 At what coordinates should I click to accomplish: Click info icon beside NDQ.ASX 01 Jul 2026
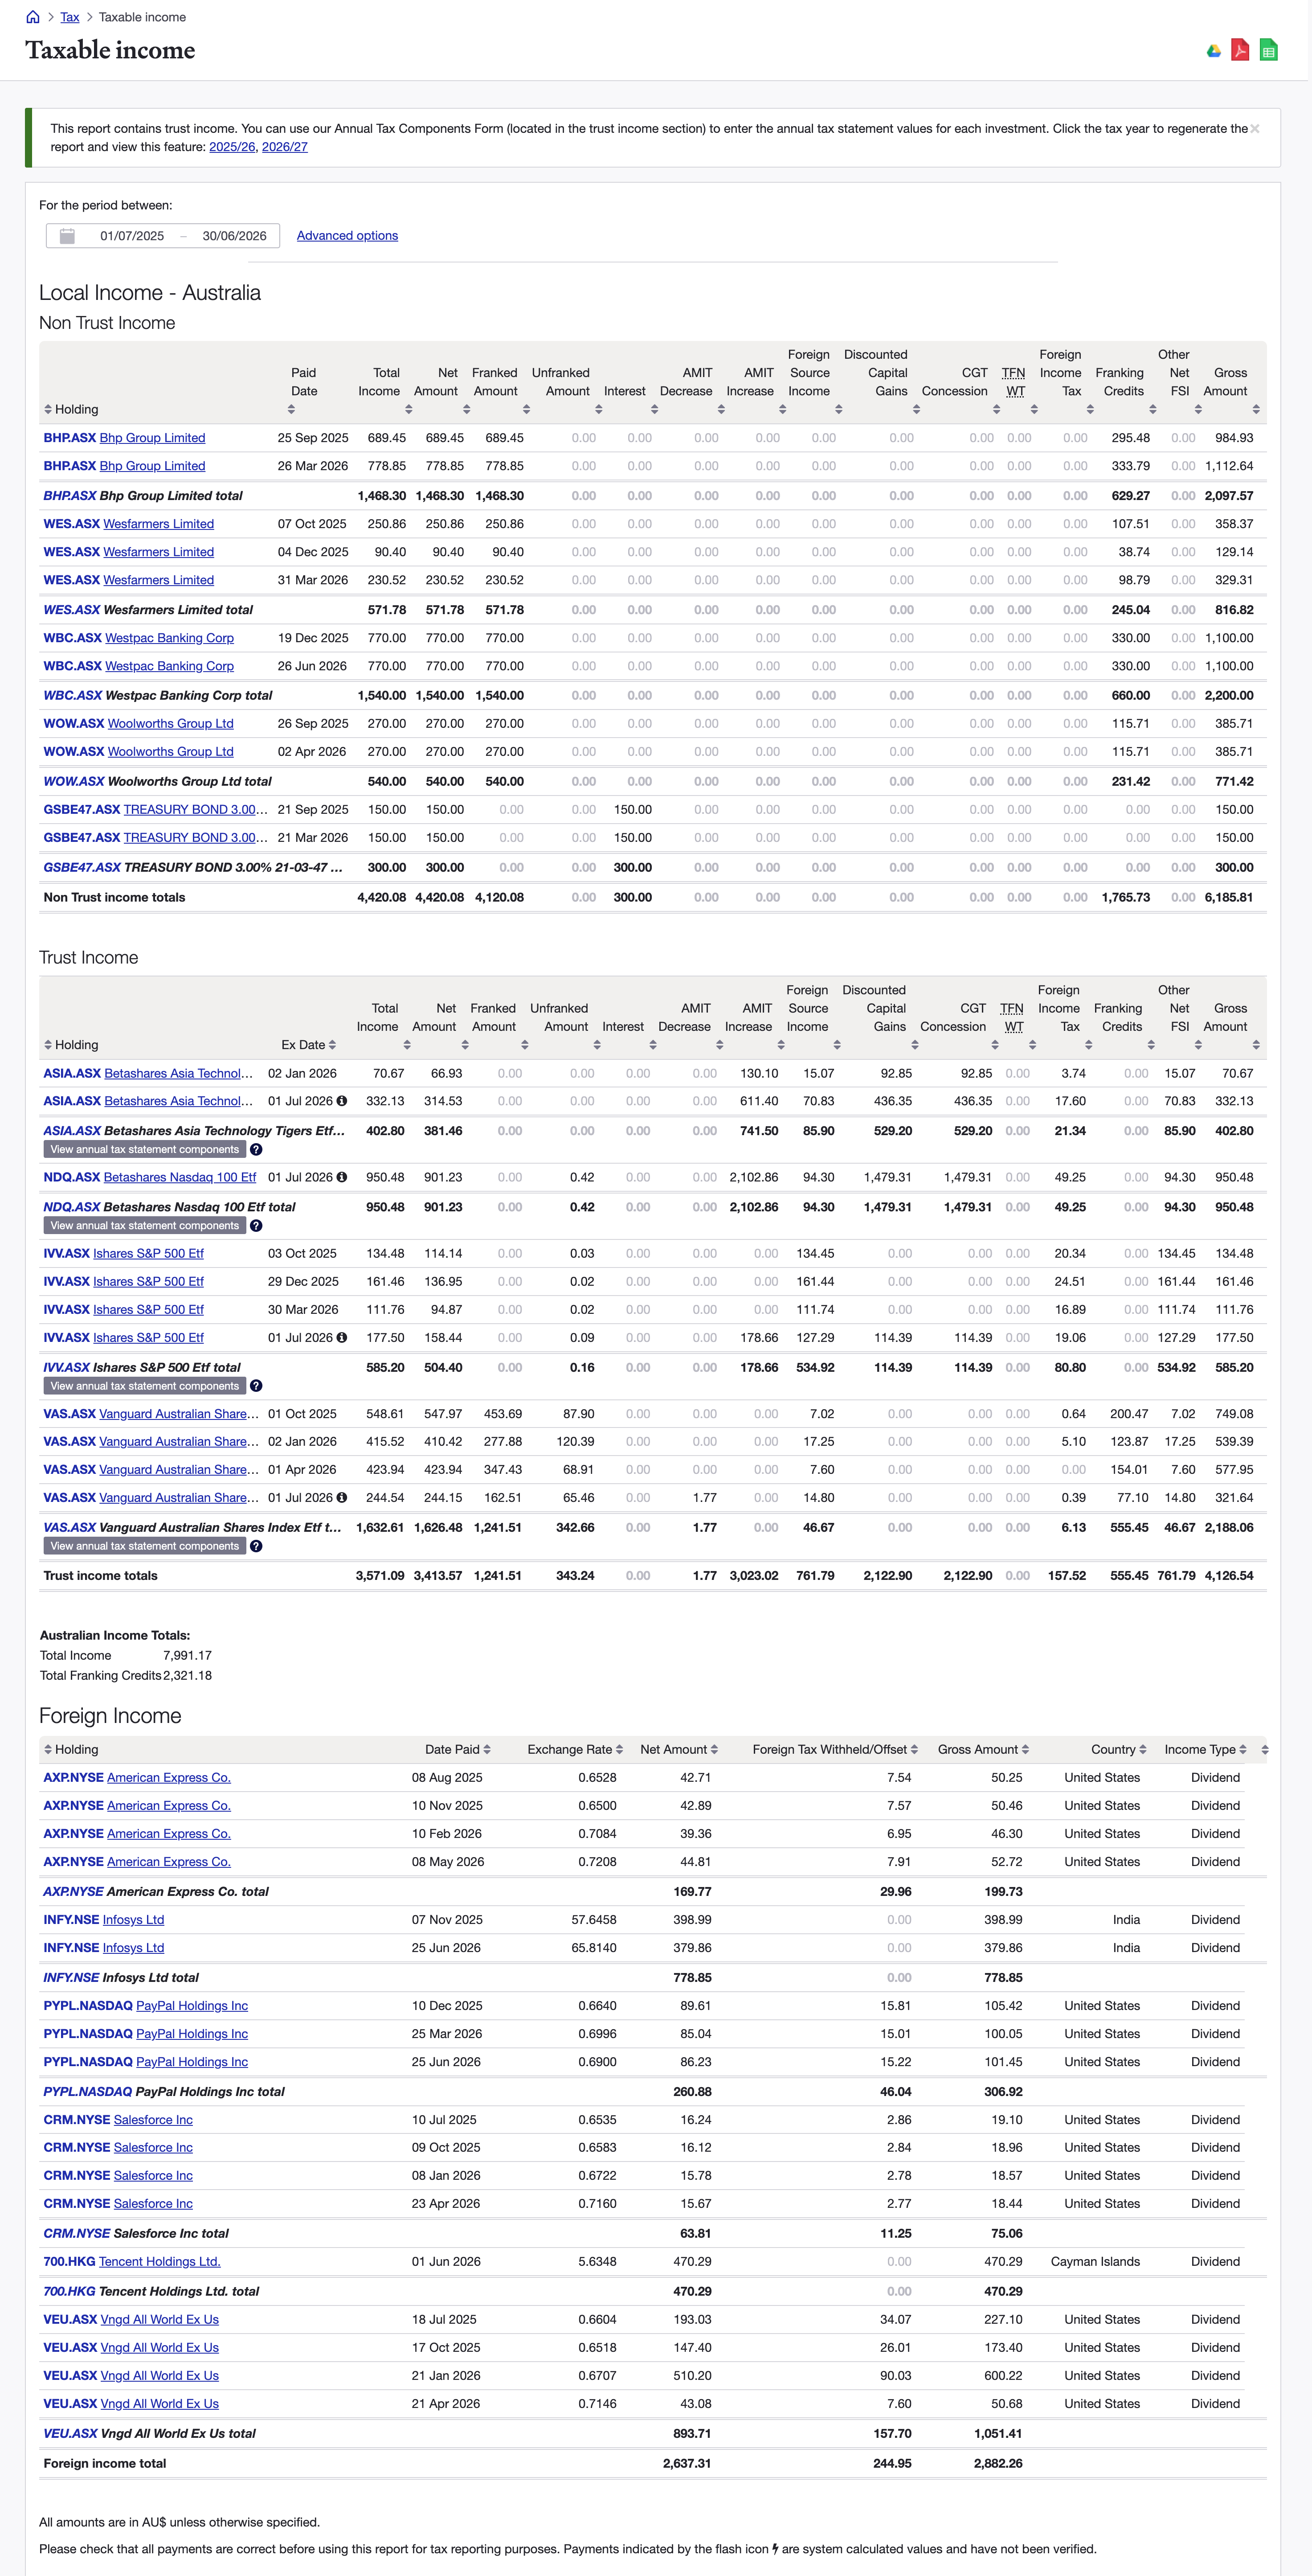pos(342,1177)
